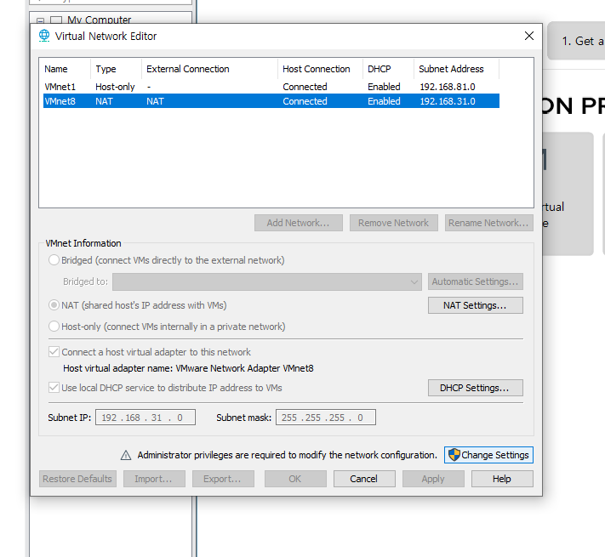Click Change Settings button
This screenshot has height=557, width=605.
[488, 455]
